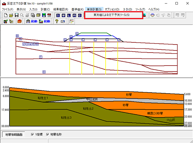Click the new file icon
Screen dimensions: 193x143
pyautogui.click(x=6, y=15)
